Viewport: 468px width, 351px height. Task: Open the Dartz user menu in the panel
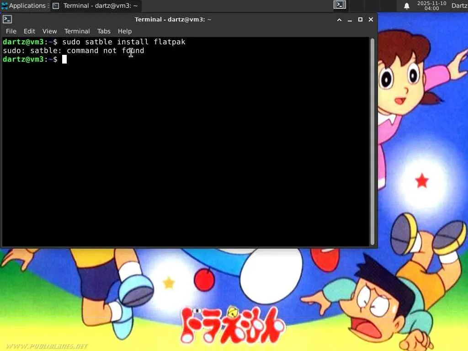click(x=459, y=5)
